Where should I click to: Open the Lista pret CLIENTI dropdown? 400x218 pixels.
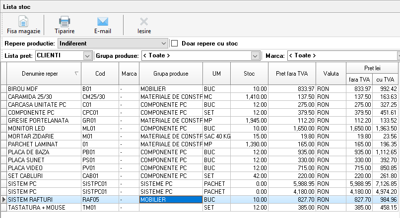click(x=88, y=55)
